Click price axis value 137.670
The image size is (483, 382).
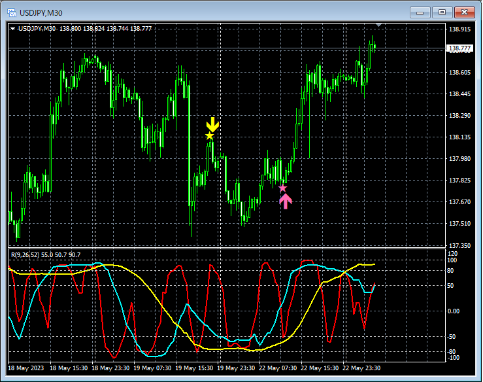click(x=459, y=202)
